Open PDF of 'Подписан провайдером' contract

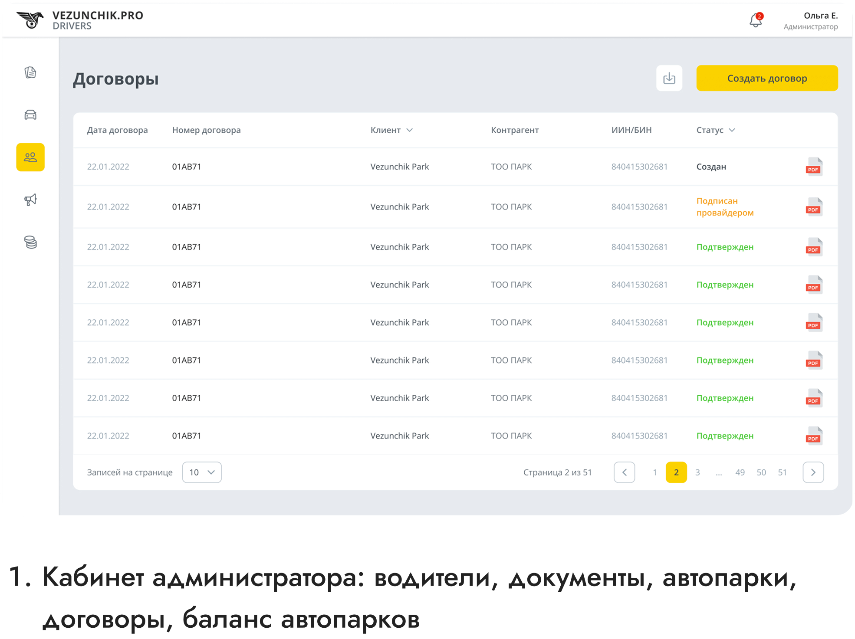(x=814, y=207)
